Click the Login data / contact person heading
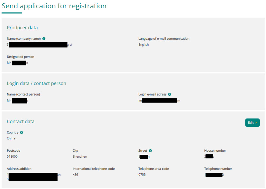Viewport: 266px width, 189px height. point(36,83)
